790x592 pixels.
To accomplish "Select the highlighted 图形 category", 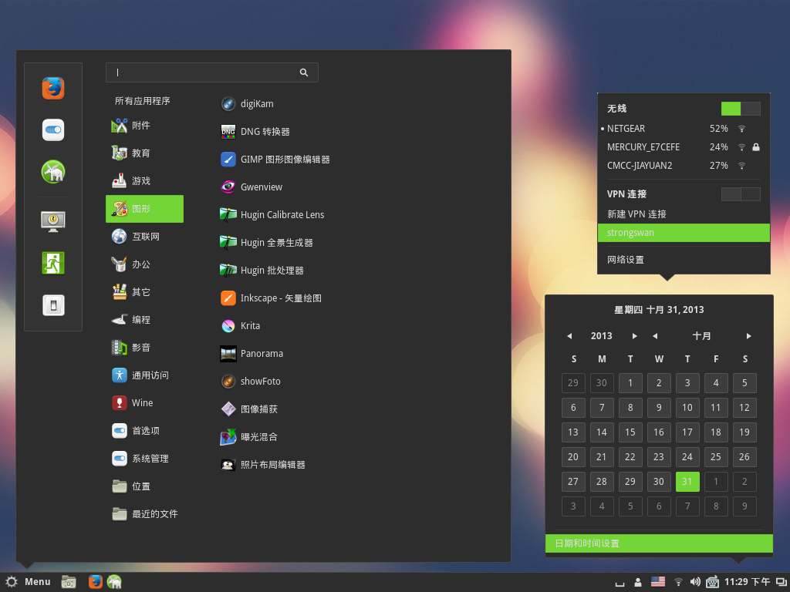I will [144, 208].
